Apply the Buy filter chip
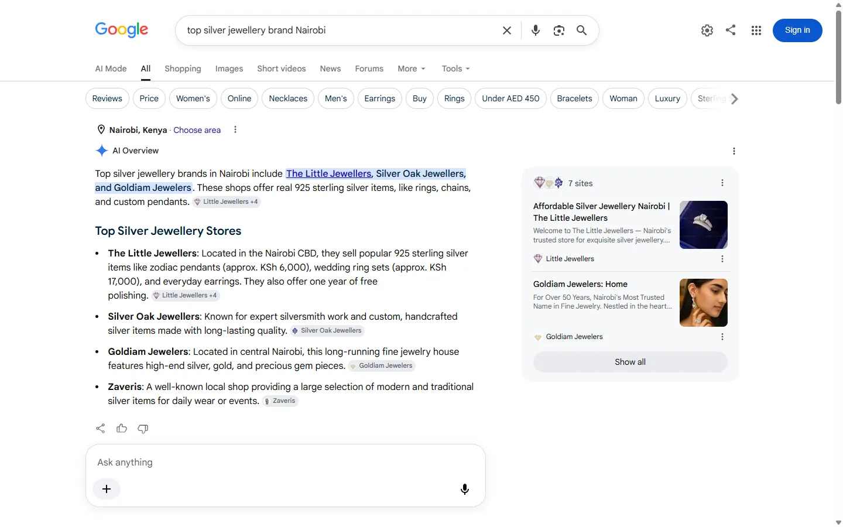The image size is (843, 527). pyautogui.click(x=420, y=98)
